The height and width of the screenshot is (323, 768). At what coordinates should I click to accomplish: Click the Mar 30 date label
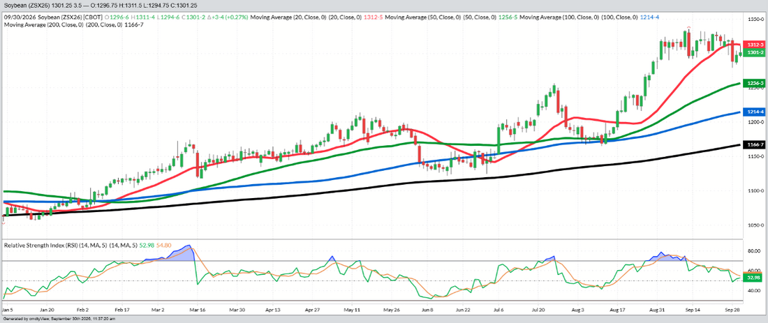coord(237,310)
